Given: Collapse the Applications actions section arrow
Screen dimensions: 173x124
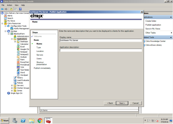Looking at the screenshot, I should coord(171,17).
